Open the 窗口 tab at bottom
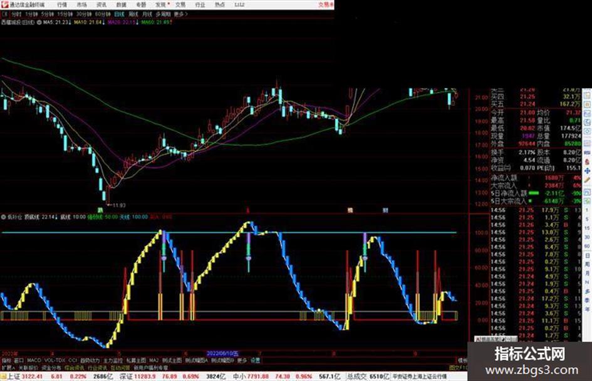The width and height of the screenshot is (592, 381). (19, 360)
